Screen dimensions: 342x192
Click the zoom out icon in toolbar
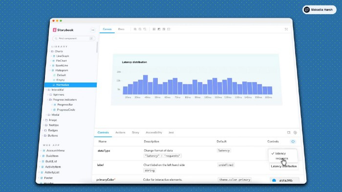(x=140, y=29)
